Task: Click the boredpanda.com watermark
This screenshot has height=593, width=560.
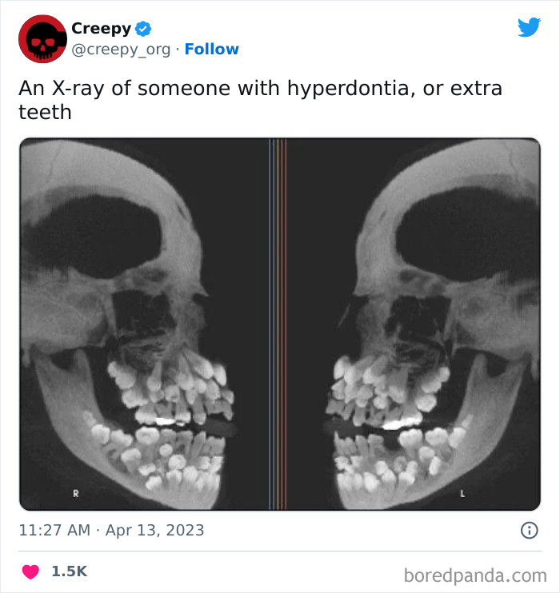Action: point(476,574)
